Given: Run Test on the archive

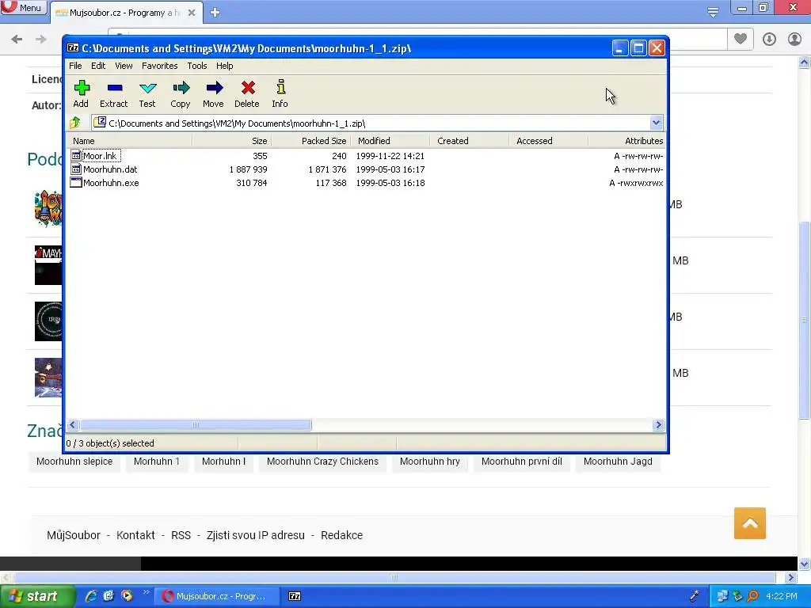Looking at the screenshot, I should click(x=147, y=88).
